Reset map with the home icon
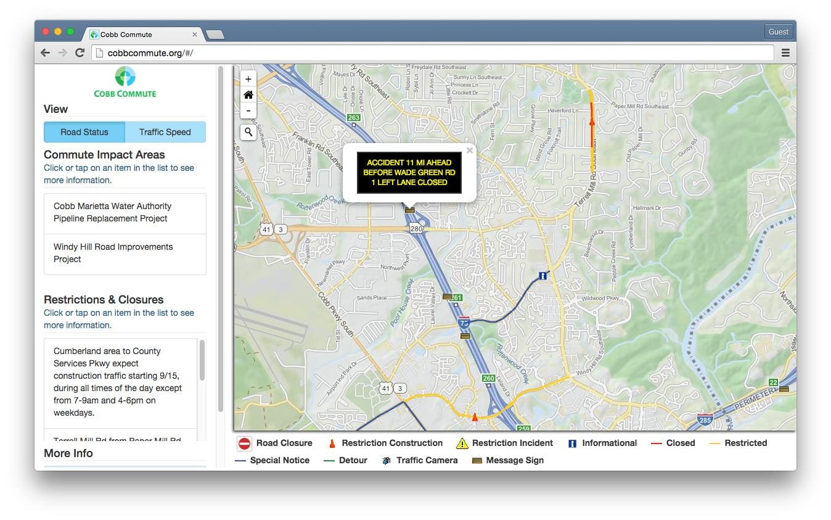Screen dimensions: 831x520 pos(248,95)
